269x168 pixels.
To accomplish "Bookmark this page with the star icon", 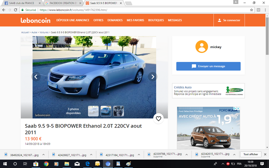I will 251,10.
